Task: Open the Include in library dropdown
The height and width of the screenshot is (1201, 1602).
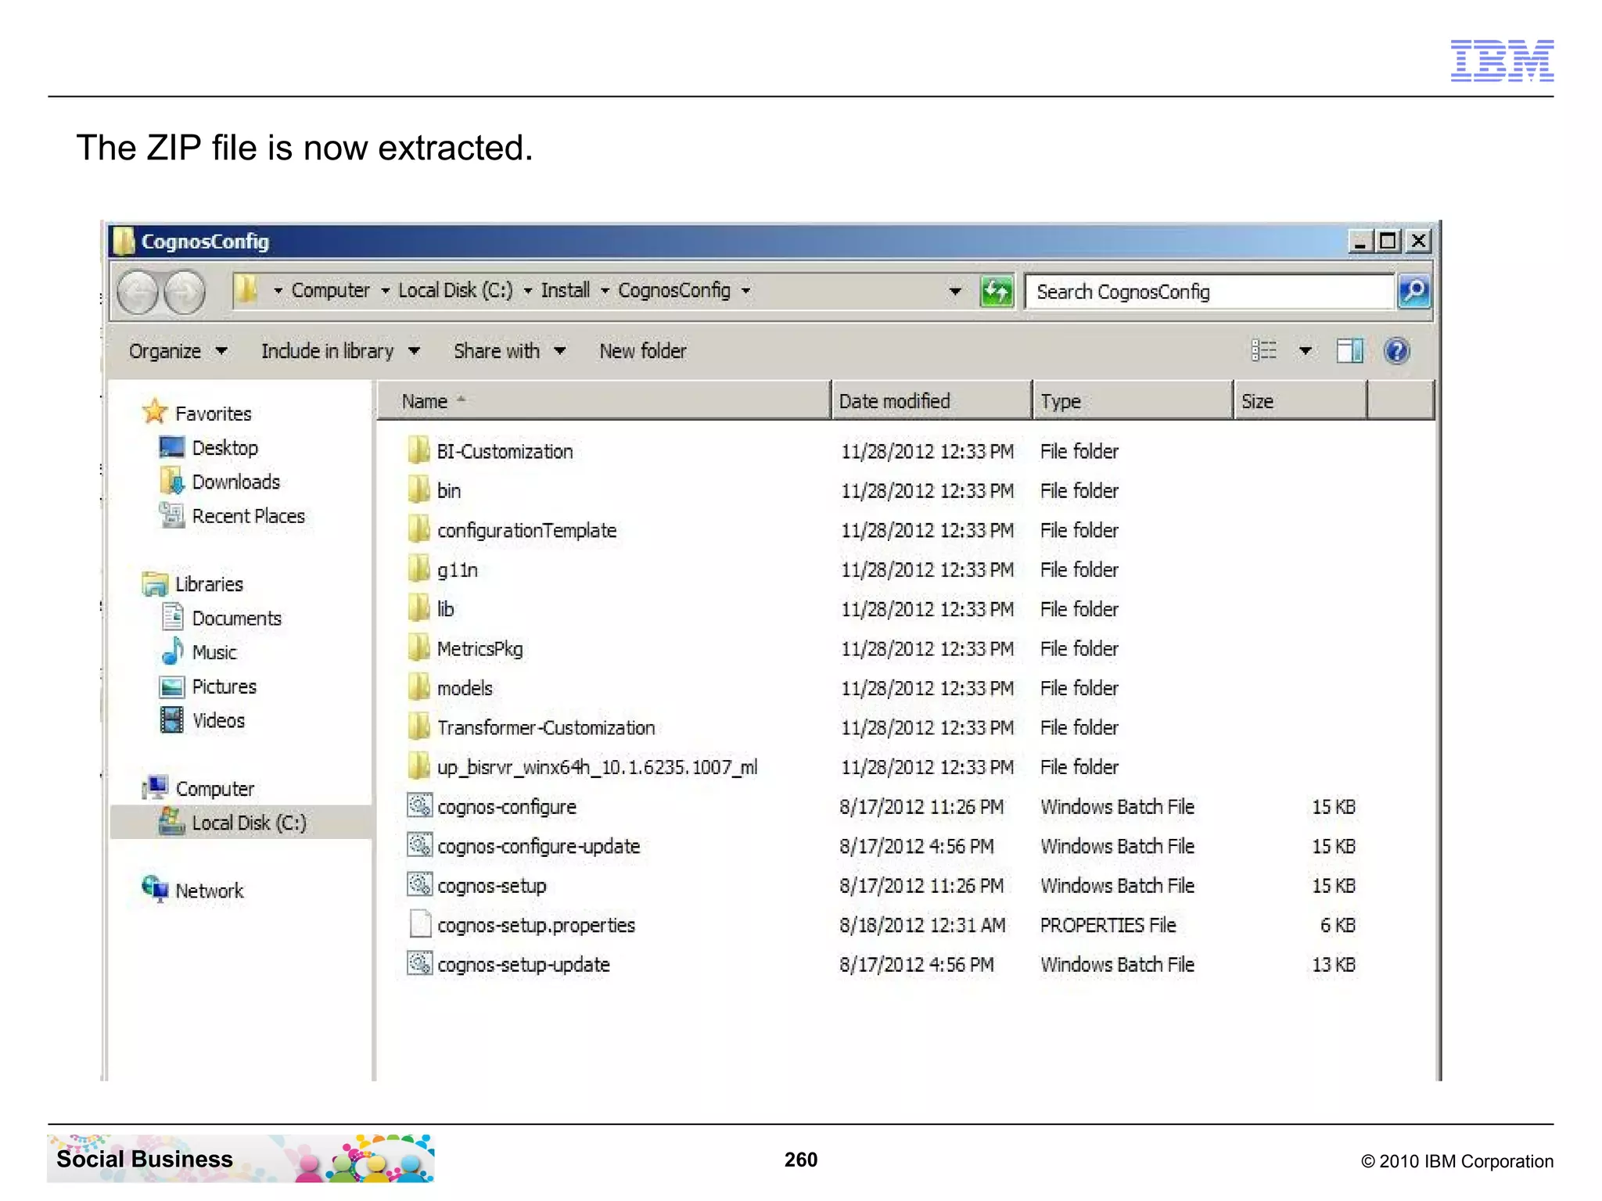Action: pyautogui.click(x=340, y=351)
